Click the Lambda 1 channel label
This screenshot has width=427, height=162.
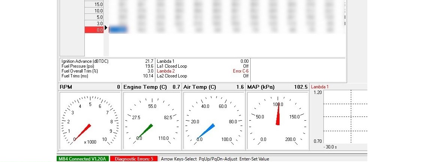pyautogui.click(x=165, y=61)
